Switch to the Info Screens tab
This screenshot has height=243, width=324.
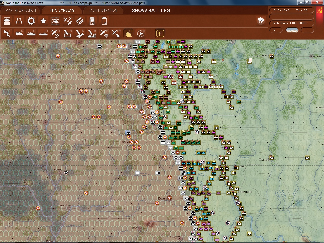[62, 10]
